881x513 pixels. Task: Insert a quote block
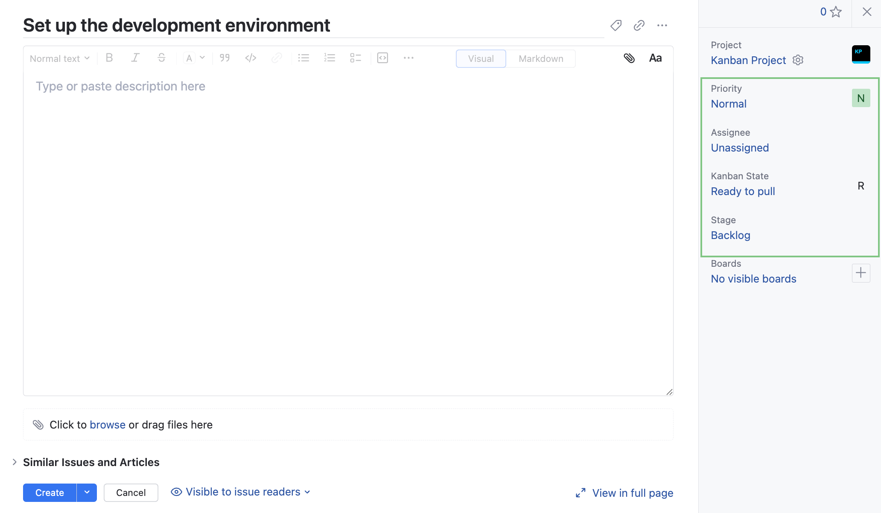click(225, 58)
